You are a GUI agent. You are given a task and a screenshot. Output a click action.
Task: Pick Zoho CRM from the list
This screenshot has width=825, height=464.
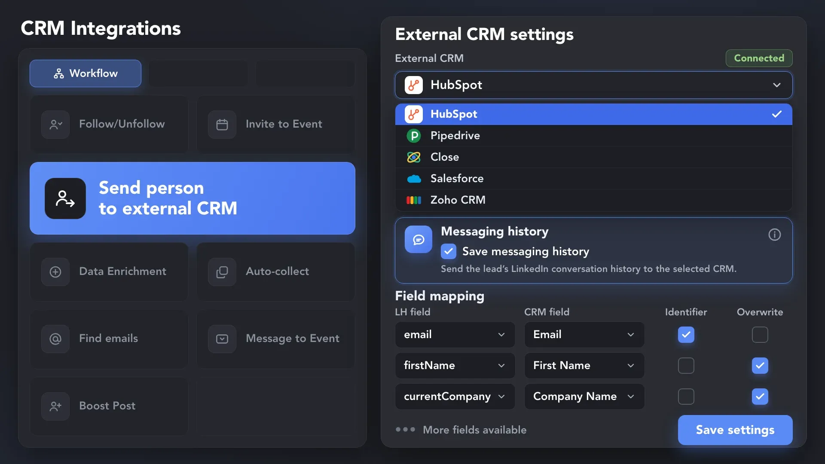(594, 200)
